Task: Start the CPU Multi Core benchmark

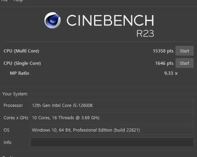Action: click(x=185, y=51)
